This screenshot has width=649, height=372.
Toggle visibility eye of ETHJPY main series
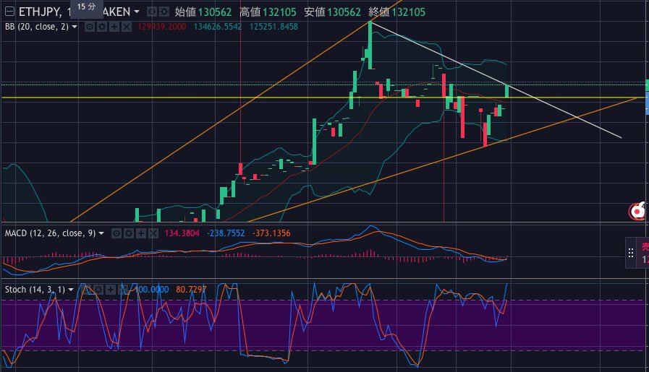[152, 12]
